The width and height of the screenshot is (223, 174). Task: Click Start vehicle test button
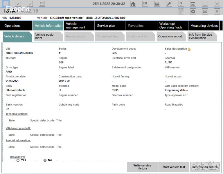pos(174,167)
